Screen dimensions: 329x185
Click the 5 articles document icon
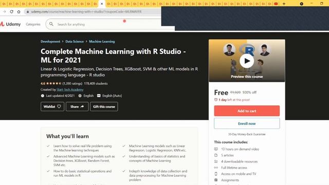point(216,155)
